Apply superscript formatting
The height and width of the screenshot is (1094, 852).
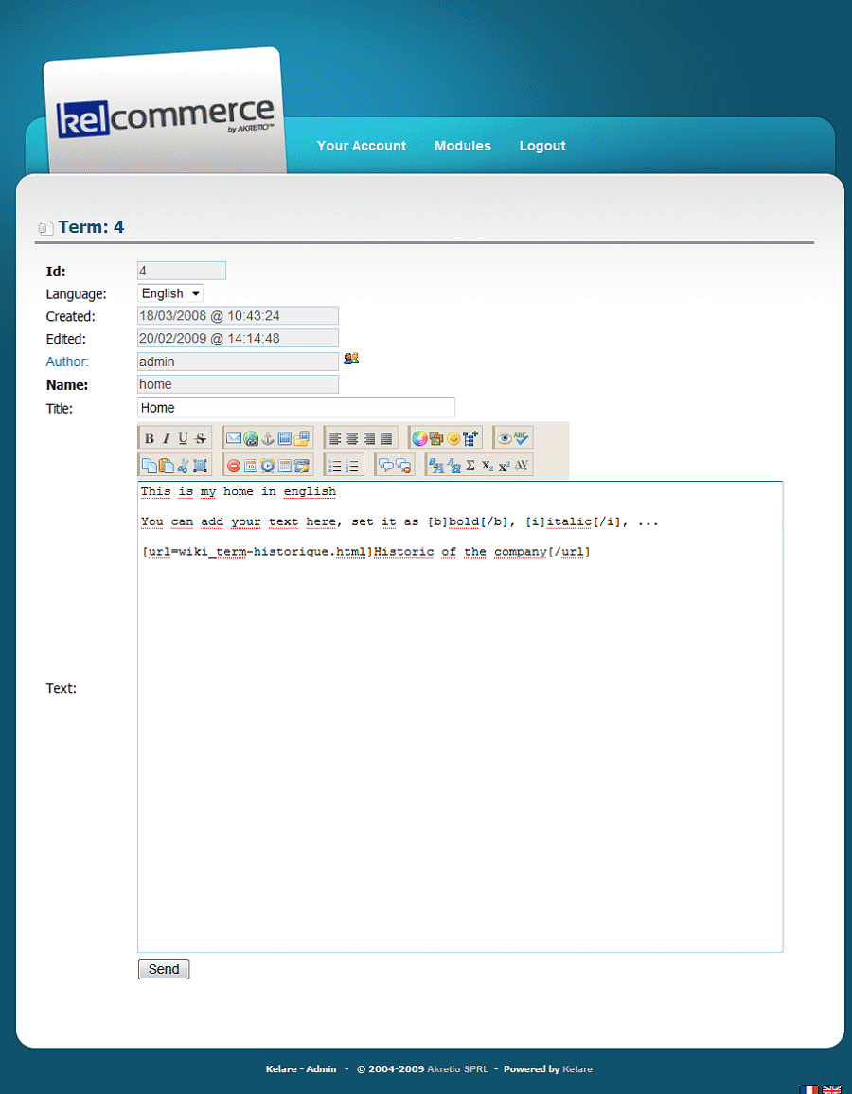(504, 466)
